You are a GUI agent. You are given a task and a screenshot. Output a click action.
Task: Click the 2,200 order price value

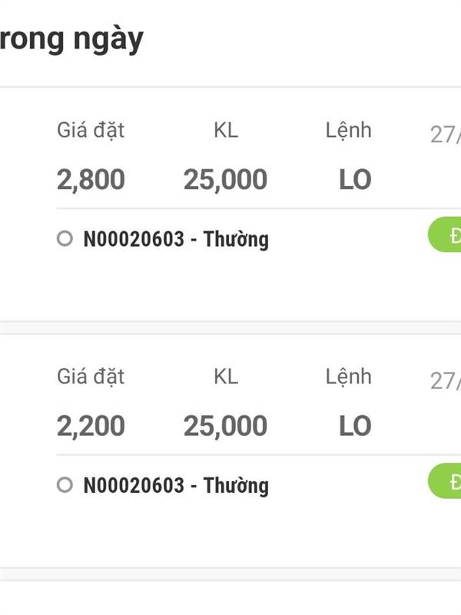click(91, 426)
